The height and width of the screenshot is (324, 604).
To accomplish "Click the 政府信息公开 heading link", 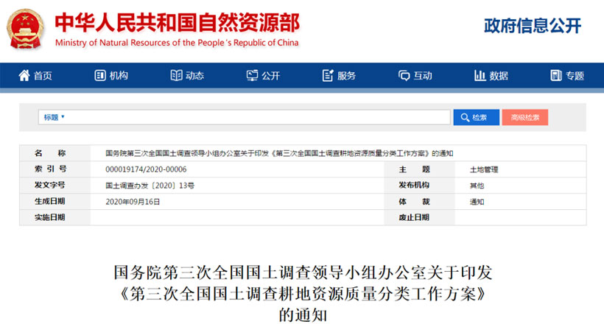I will point(533,26).
